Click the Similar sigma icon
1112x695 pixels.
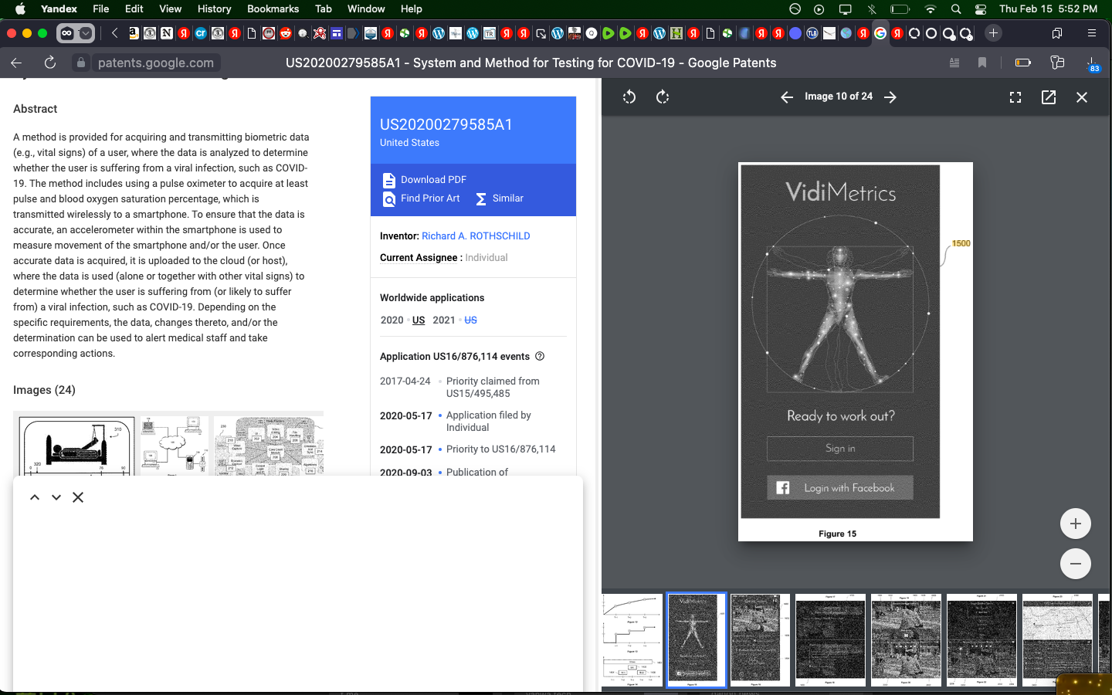click(x=481, y=199)
